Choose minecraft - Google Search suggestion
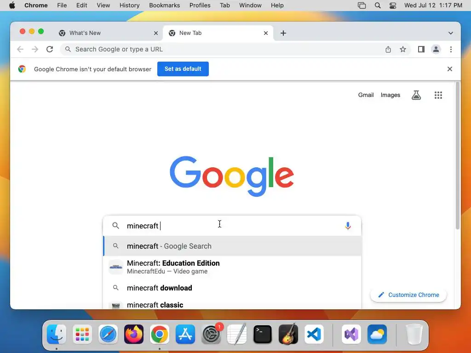This screenshot has height=353, width=471. point(232,246)
